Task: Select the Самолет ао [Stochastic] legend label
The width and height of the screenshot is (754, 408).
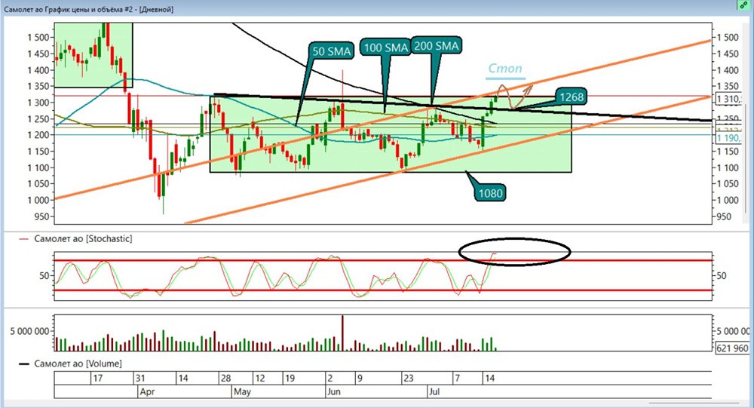Action: pyautogui.click(x=83, y=238)
